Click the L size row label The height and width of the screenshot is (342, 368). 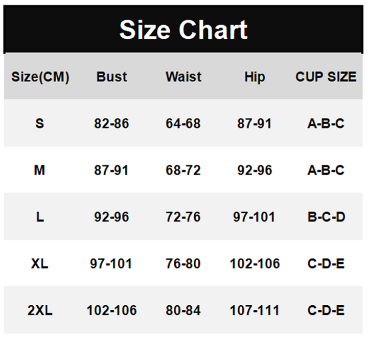pyautogui.click(x=40, y=217)
